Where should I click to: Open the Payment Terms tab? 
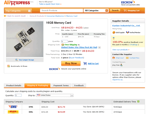pos(61,86)
